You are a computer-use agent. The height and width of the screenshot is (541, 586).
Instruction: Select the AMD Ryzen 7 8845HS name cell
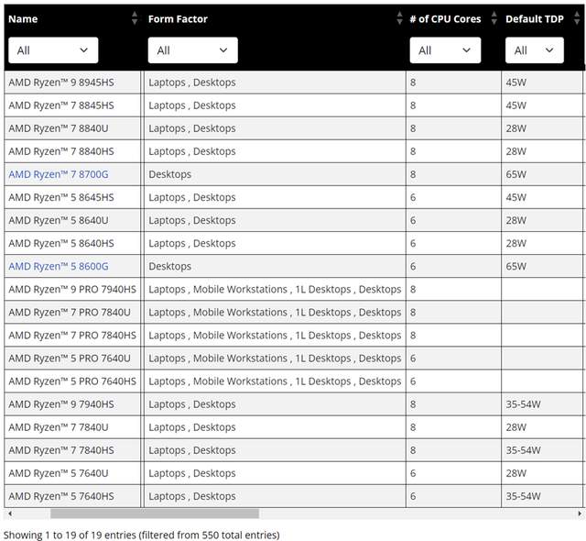click(x=72, y=105)
